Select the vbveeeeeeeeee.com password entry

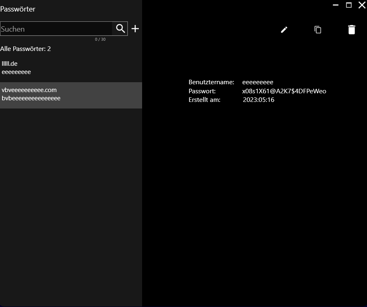pyautogui.click(x=71, y=95)
